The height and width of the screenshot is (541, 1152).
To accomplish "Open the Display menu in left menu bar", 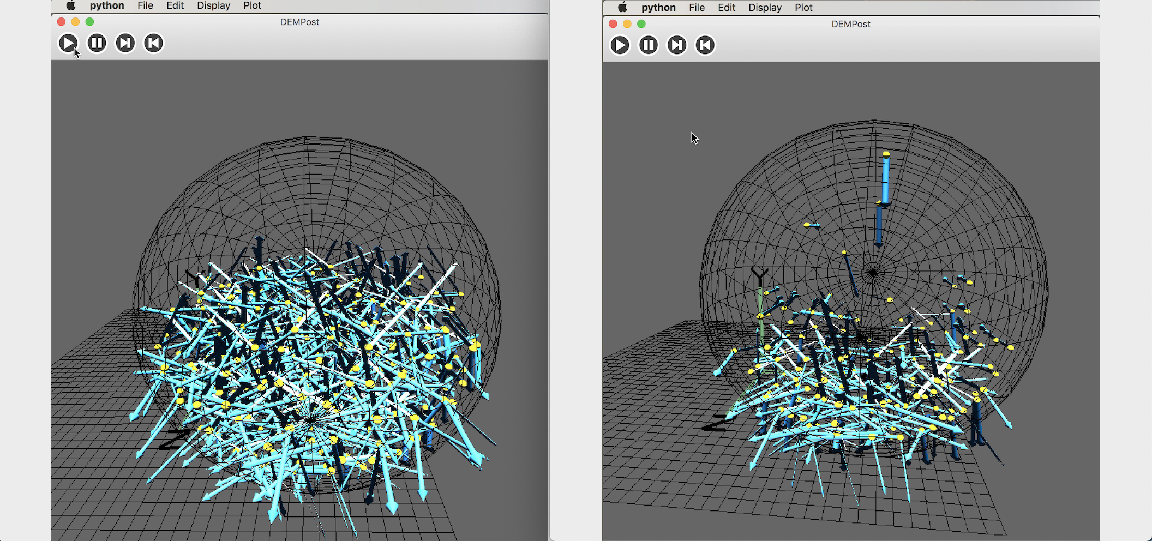I will (213, 5).
